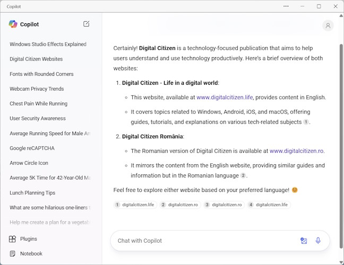
Task: Open Fonts with Rounded Corners chat
Action: [41, 74]
